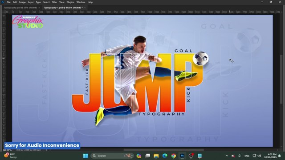Open the View menu
Viewport: 285px width, 160px height.
62,2
